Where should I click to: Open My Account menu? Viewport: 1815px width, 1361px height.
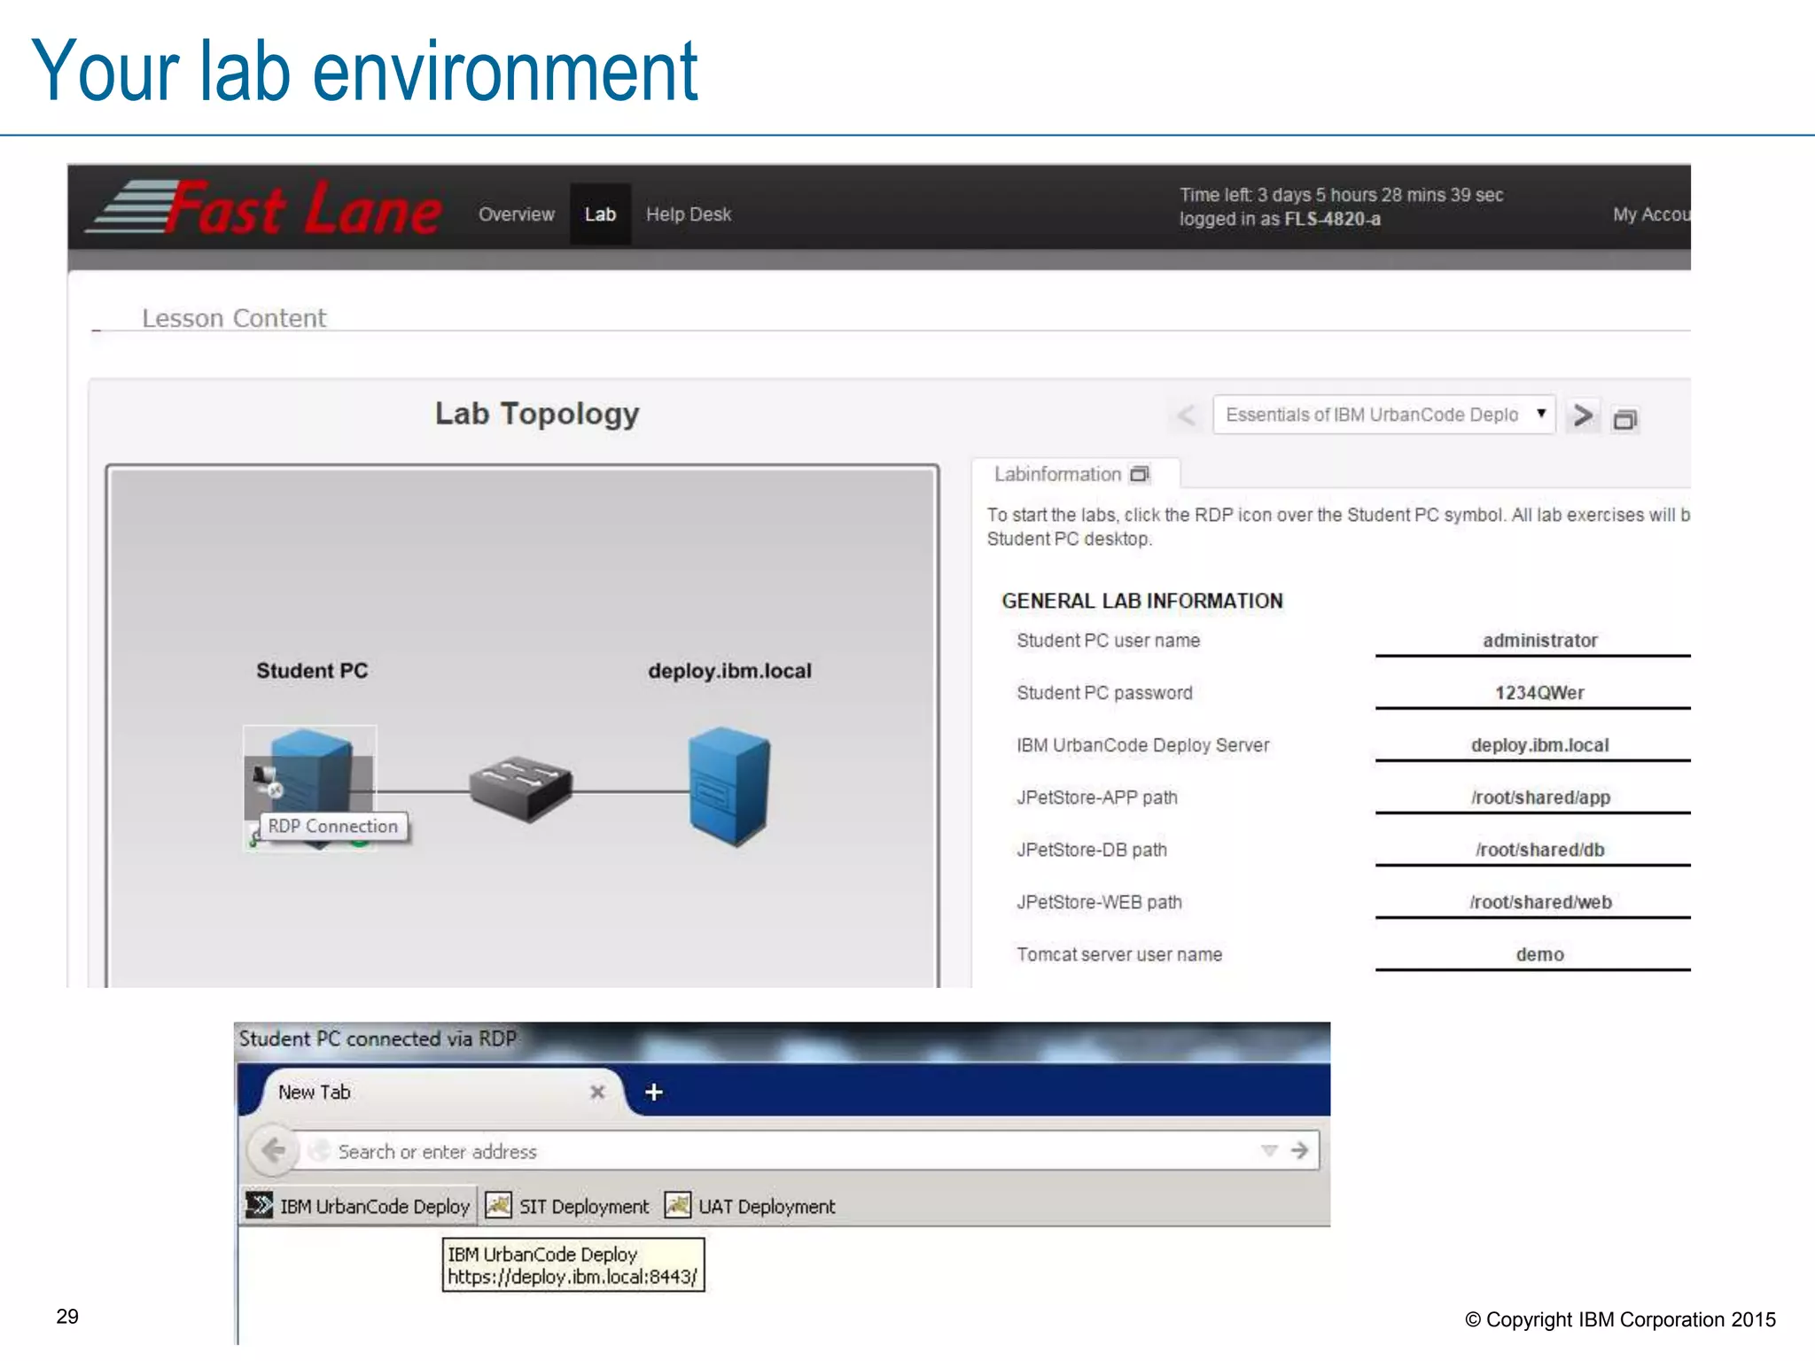(1651, 214)
